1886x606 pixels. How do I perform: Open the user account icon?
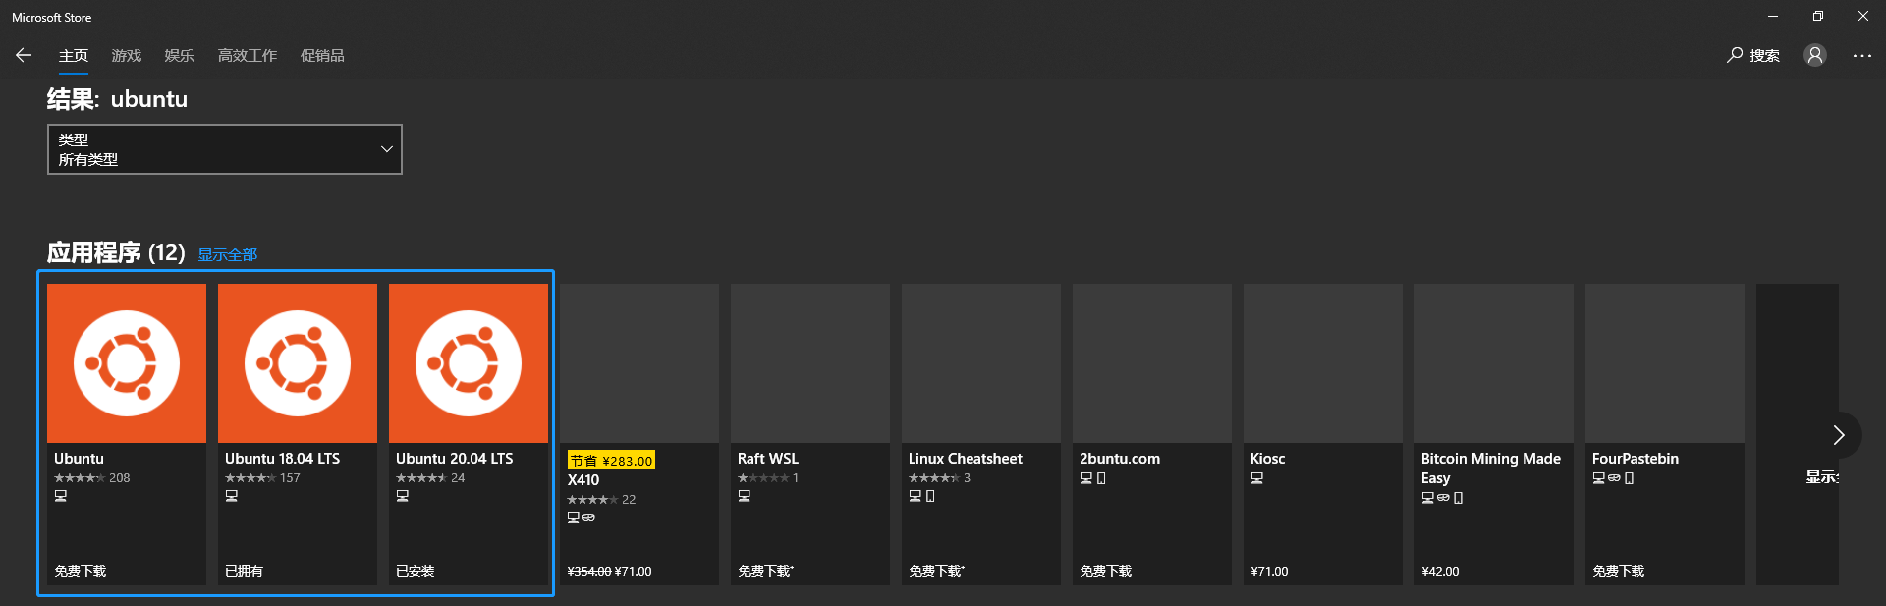point(1815,55)
